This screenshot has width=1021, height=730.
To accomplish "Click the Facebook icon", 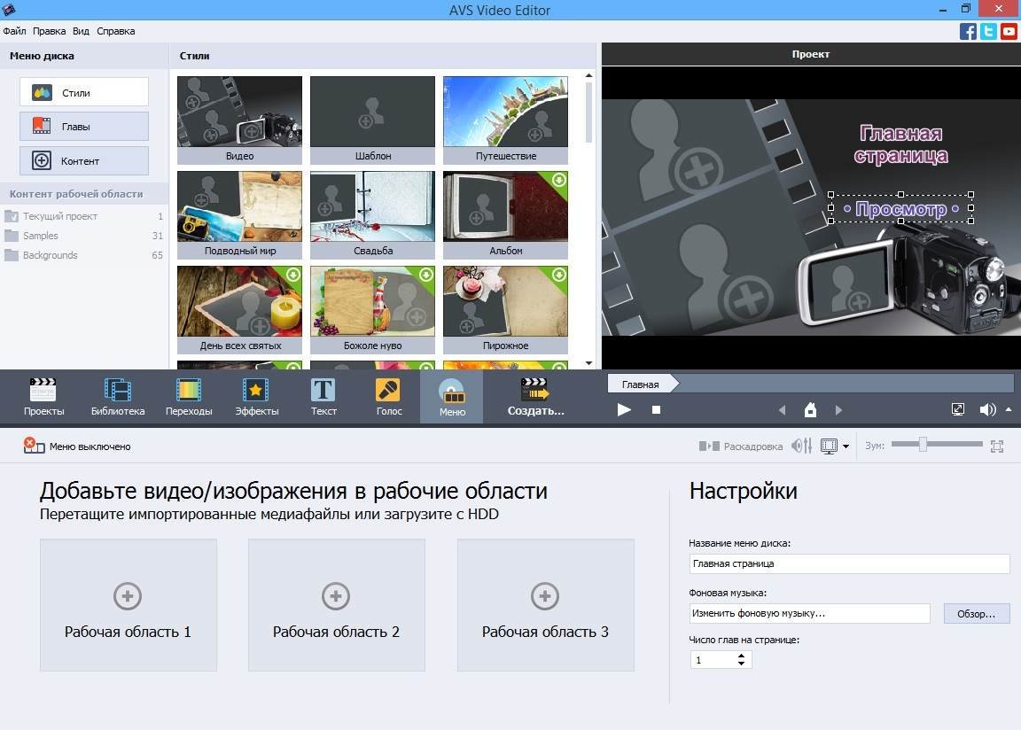I will click(968, 32).
